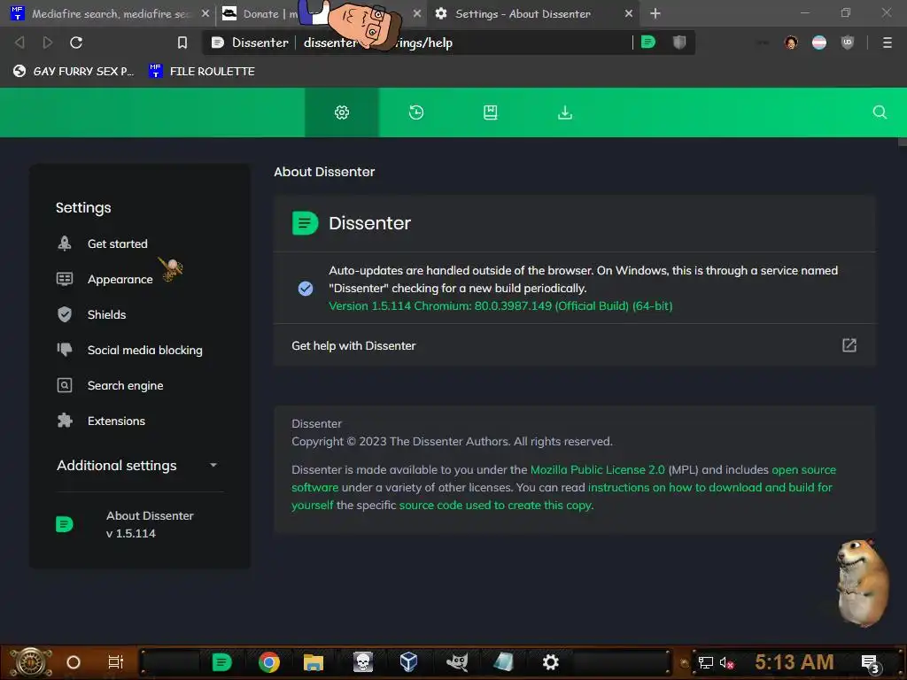Open the Start menu steampunk button
Screen dimensions: 907x680
point(31,662)
